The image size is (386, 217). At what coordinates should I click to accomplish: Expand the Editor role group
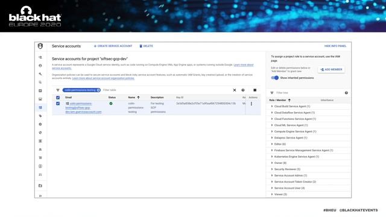coord(272,144)
